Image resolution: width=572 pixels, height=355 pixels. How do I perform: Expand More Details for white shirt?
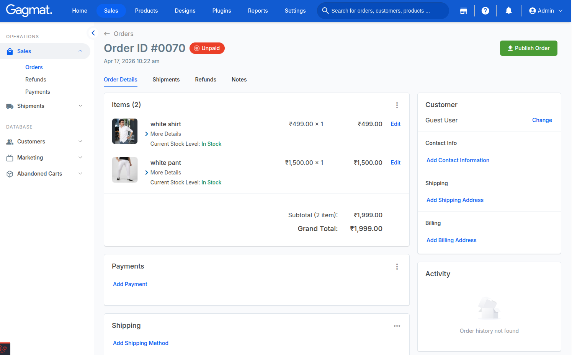point(163,134)
